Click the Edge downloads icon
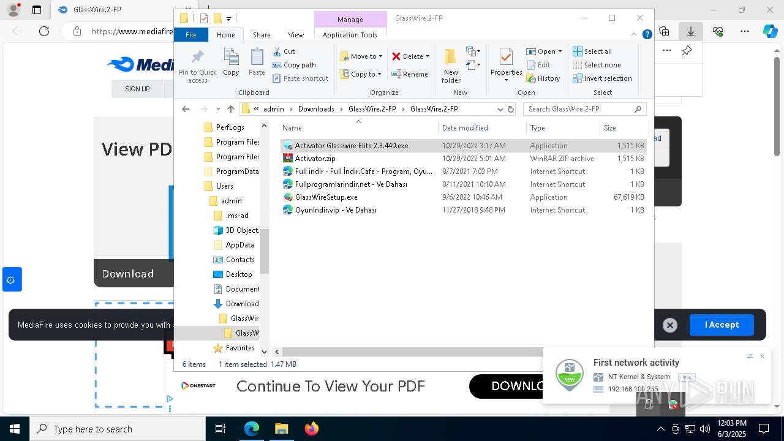This screenshot has height=441, width=784. pos(691,31)
